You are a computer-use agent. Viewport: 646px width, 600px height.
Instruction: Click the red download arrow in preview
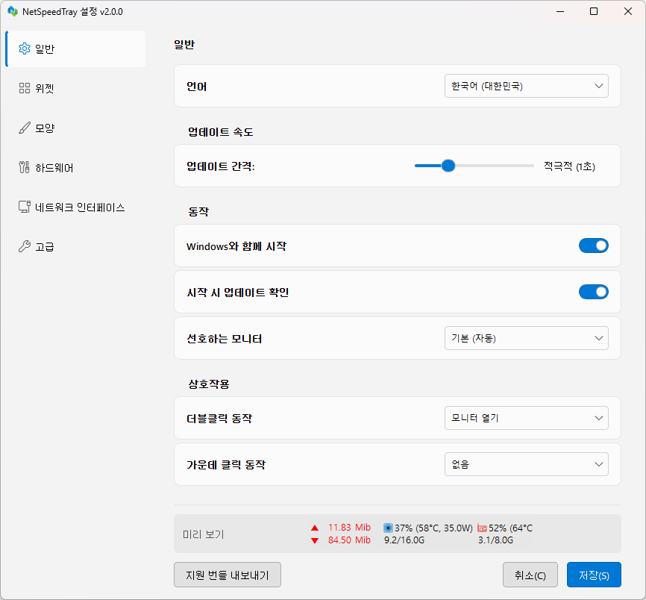[x=315, y=540]
